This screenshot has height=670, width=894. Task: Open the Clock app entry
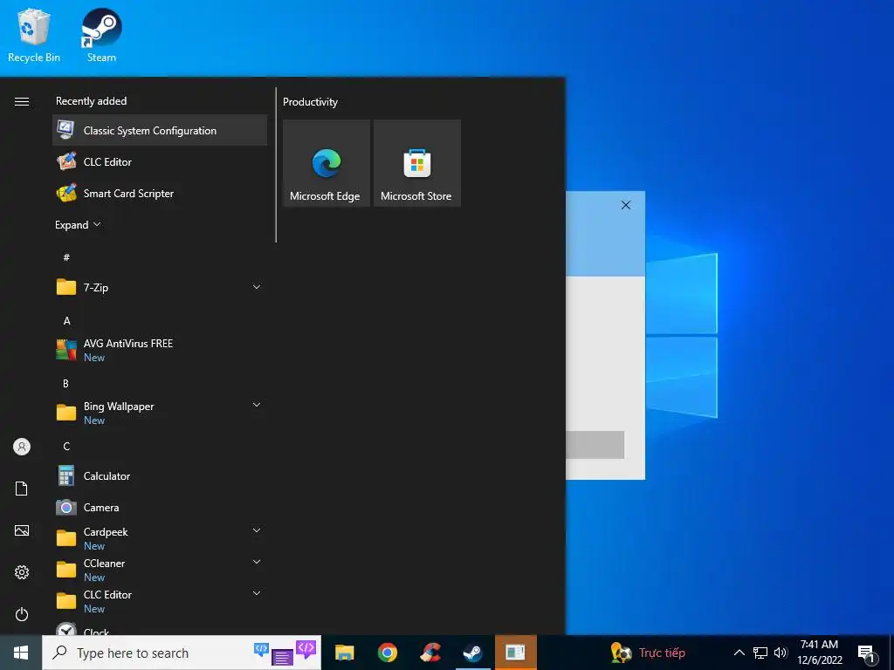point(160,627)
